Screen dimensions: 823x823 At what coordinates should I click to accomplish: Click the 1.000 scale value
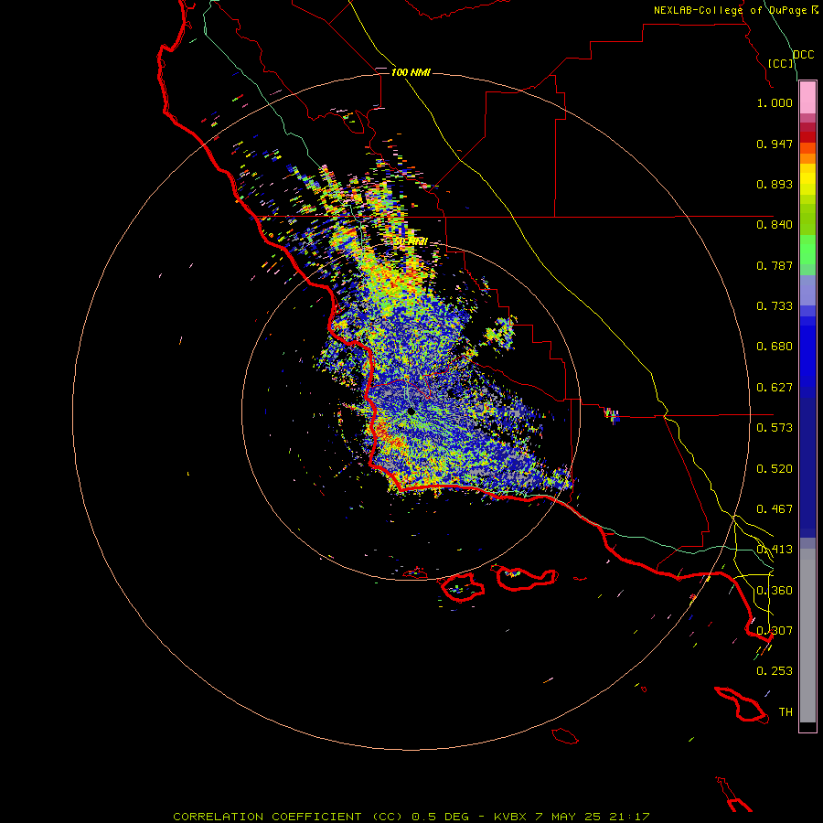tap(775, 102)
